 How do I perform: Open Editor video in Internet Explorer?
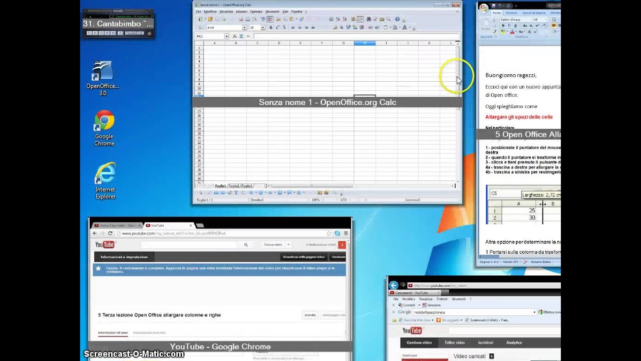455,342
